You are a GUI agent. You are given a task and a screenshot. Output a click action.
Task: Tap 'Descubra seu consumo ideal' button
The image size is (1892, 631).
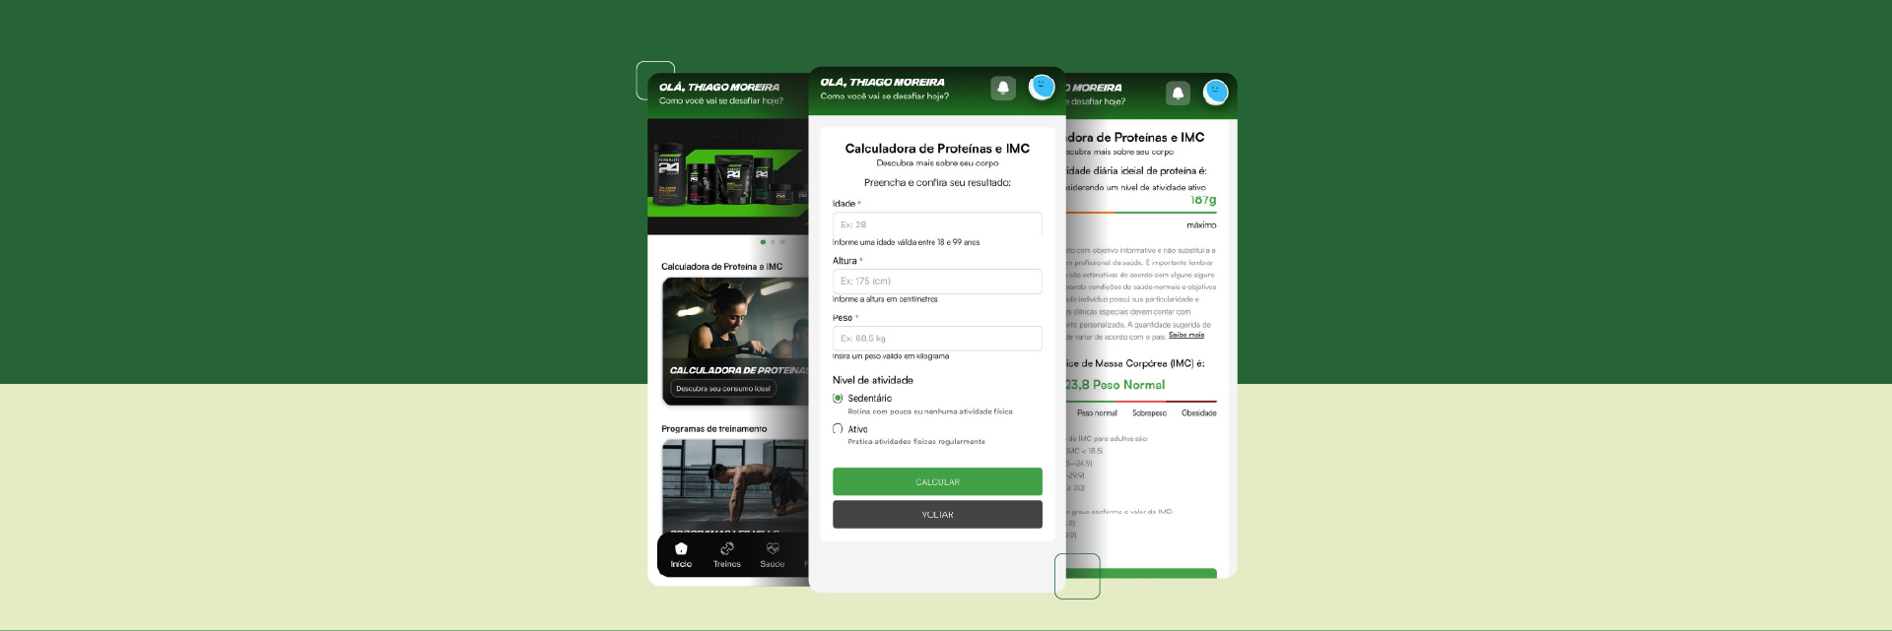tap(723, 389)
